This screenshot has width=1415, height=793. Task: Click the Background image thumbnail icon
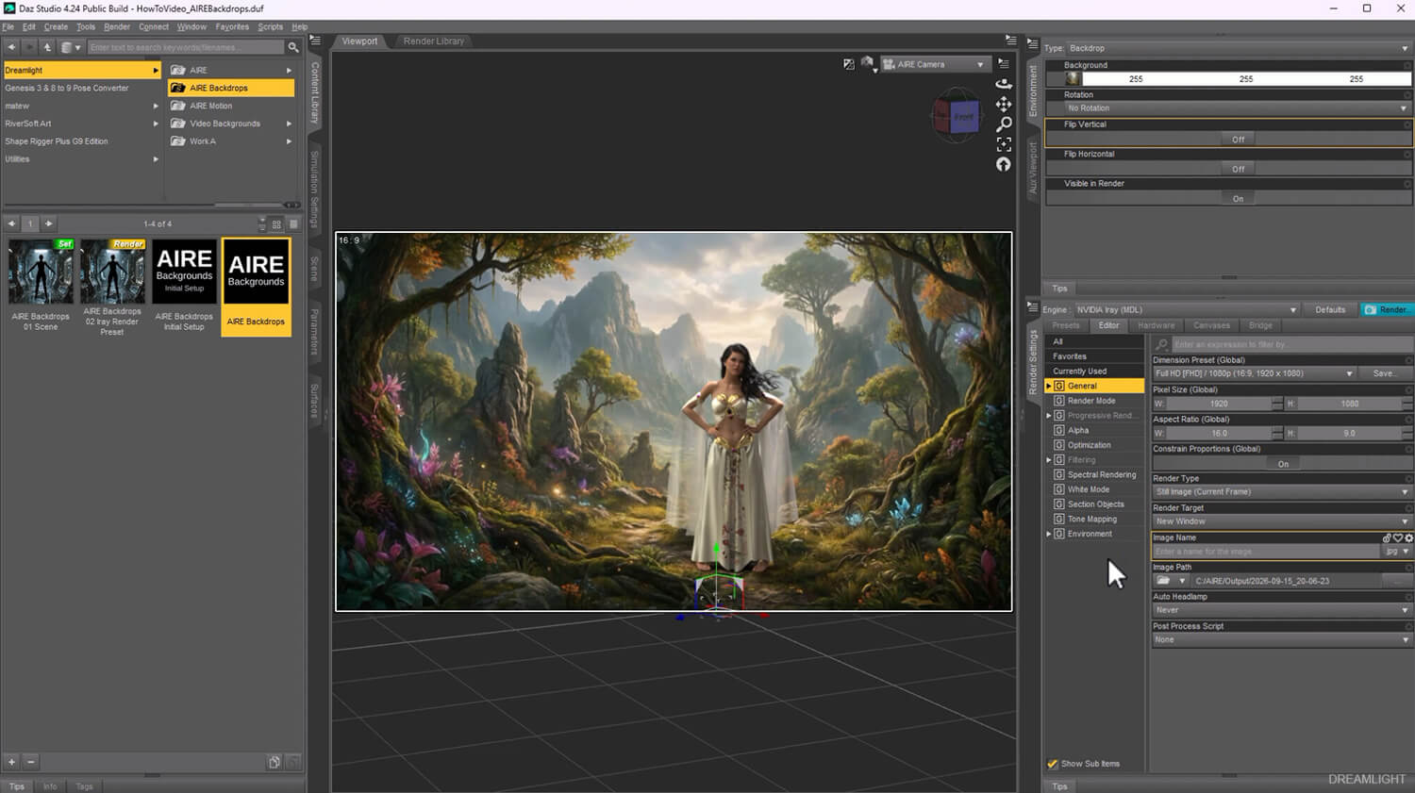1073,79
